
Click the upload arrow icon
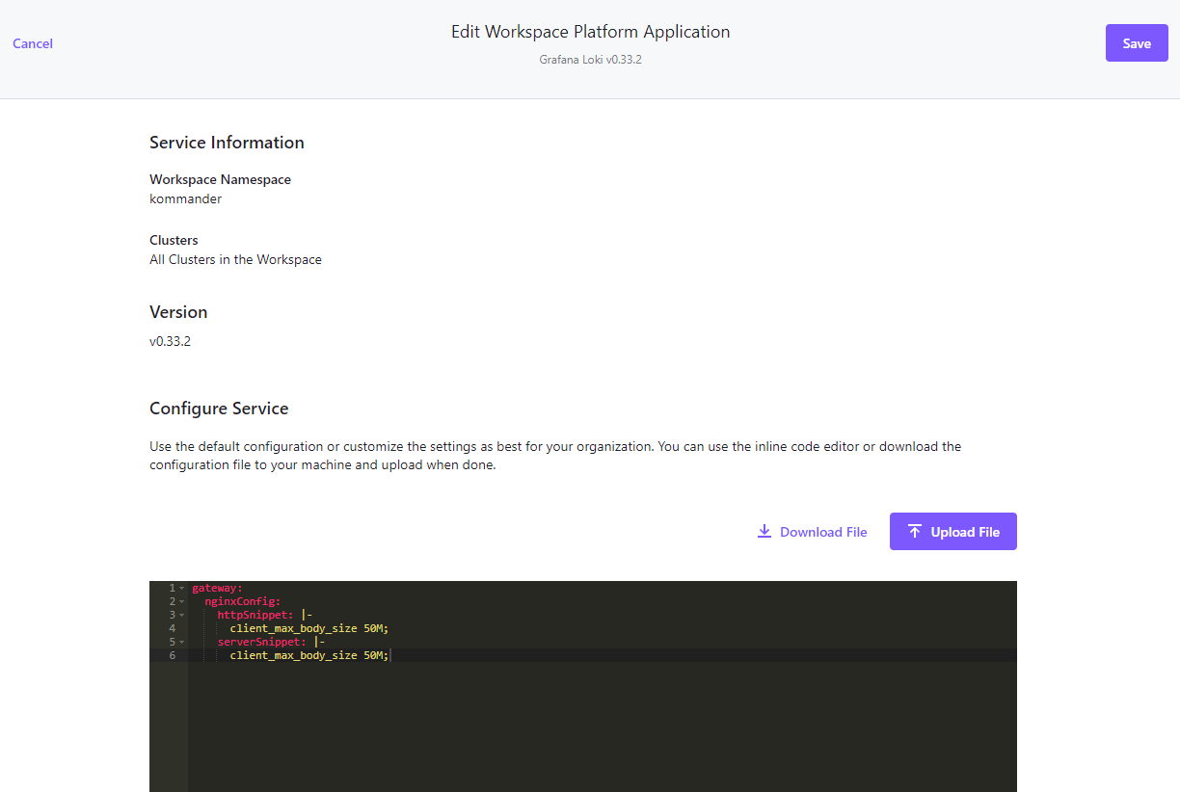point(915,531)
